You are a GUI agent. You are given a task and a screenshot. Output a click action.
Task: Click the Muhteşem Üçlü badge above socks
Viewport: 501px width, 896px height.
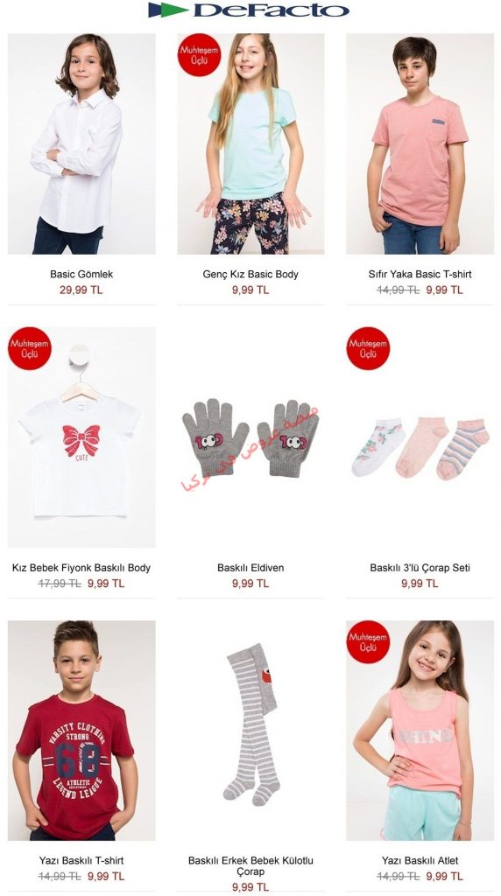[x=368, y=348]
